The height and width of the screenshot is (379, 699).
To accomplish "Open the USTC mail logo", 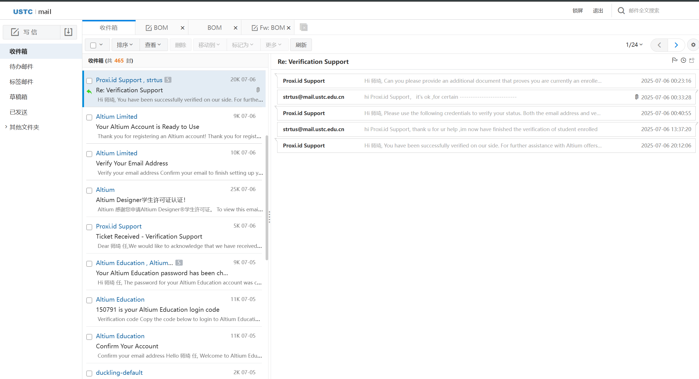I will tap(32, 12).
